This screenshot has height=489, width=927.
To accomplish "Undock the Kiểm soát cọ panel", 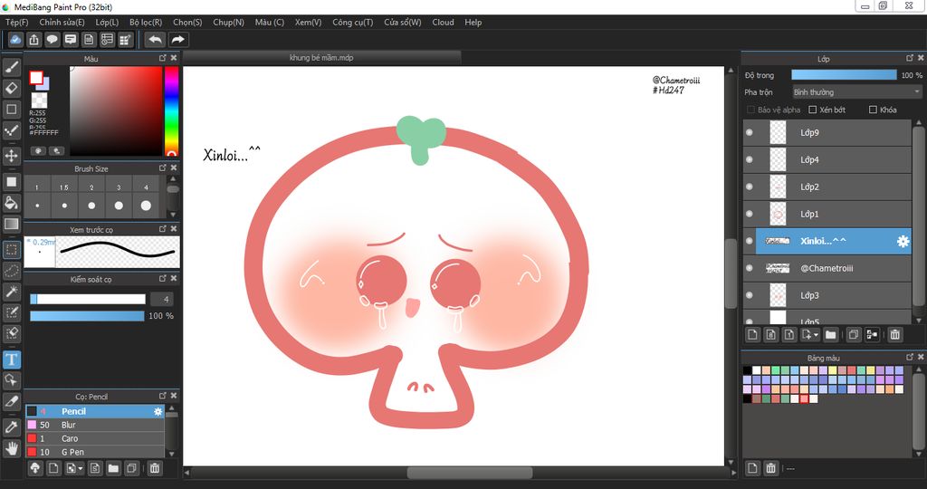I will [x=163, y=278].
